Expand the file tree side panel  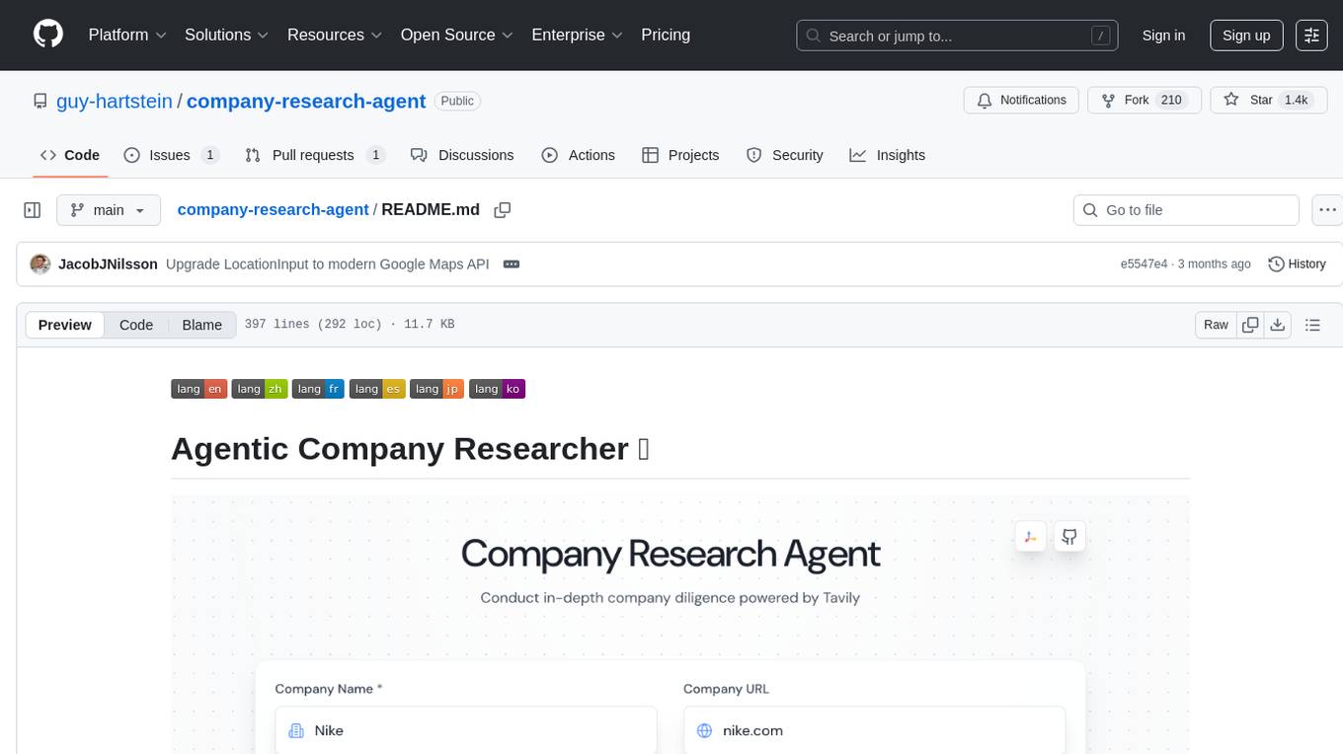(33, 210)
